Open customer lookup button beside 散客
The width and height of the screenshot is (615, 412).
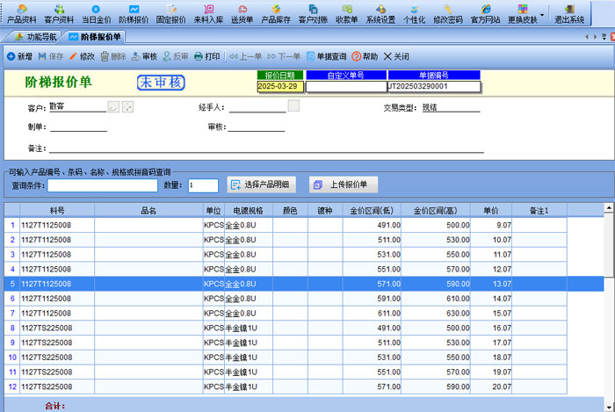click(x=113, y=107)
